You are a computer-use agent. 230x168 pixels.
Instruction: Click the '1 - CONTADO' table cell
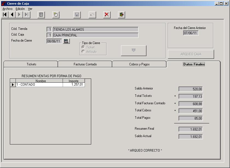39,85
